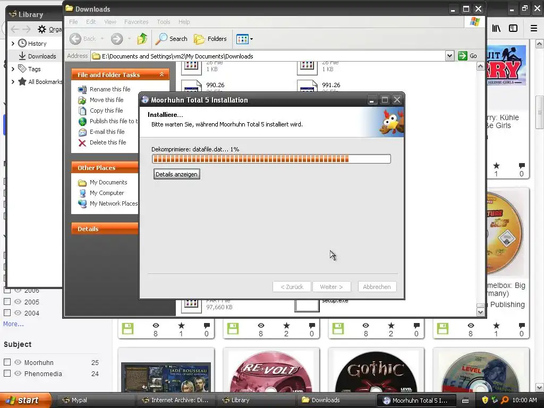Open the Favorites menu in Downloads
Viewport: 544px width, 408px height.
pyautogui.click(x=137, y=22)
